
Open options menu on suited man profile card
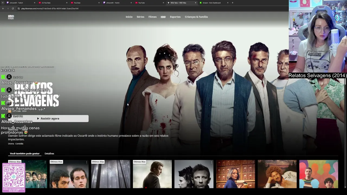point(170,162)
